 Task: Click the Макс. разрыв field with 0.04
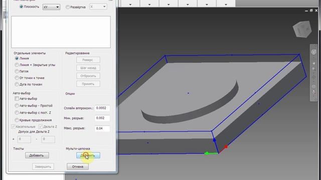click(102, 128)
